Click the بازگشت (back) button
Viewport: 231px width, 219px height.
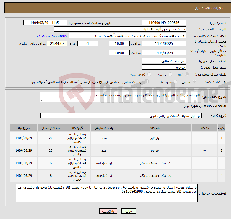(108, 211)
